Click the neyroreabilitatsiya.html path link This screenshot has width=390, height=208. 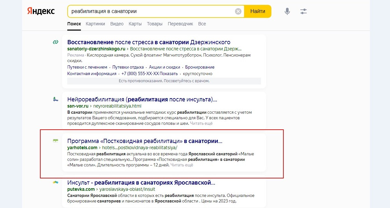pyautogui.click(x=117, y=106)
